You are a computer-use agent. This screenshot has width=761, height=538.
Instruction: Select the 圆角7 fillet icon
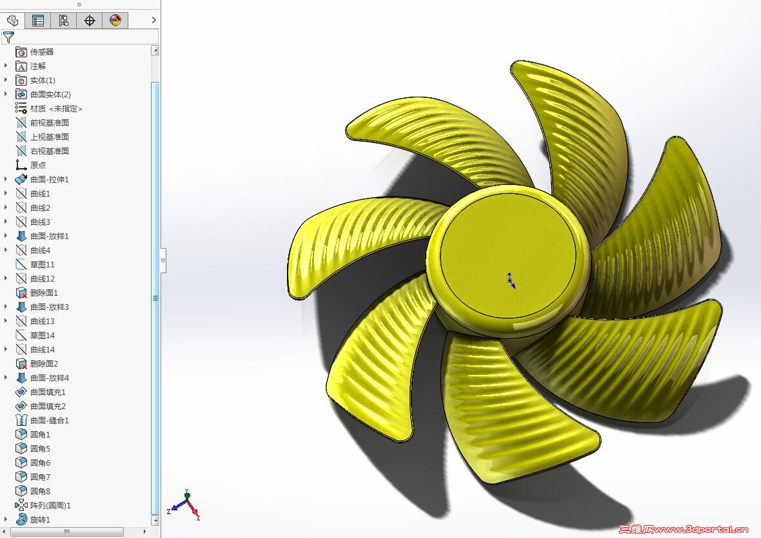click(21, 476)
